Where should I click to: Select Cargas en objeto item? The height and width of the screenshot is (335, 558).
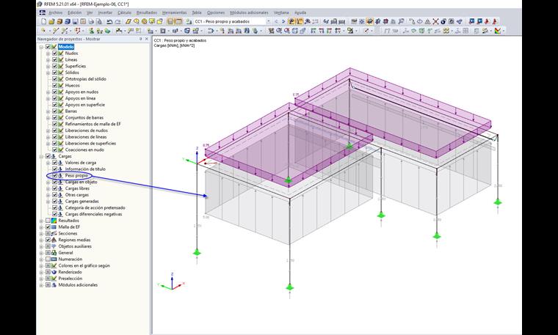pyautogui.click(x=81, y=182)
